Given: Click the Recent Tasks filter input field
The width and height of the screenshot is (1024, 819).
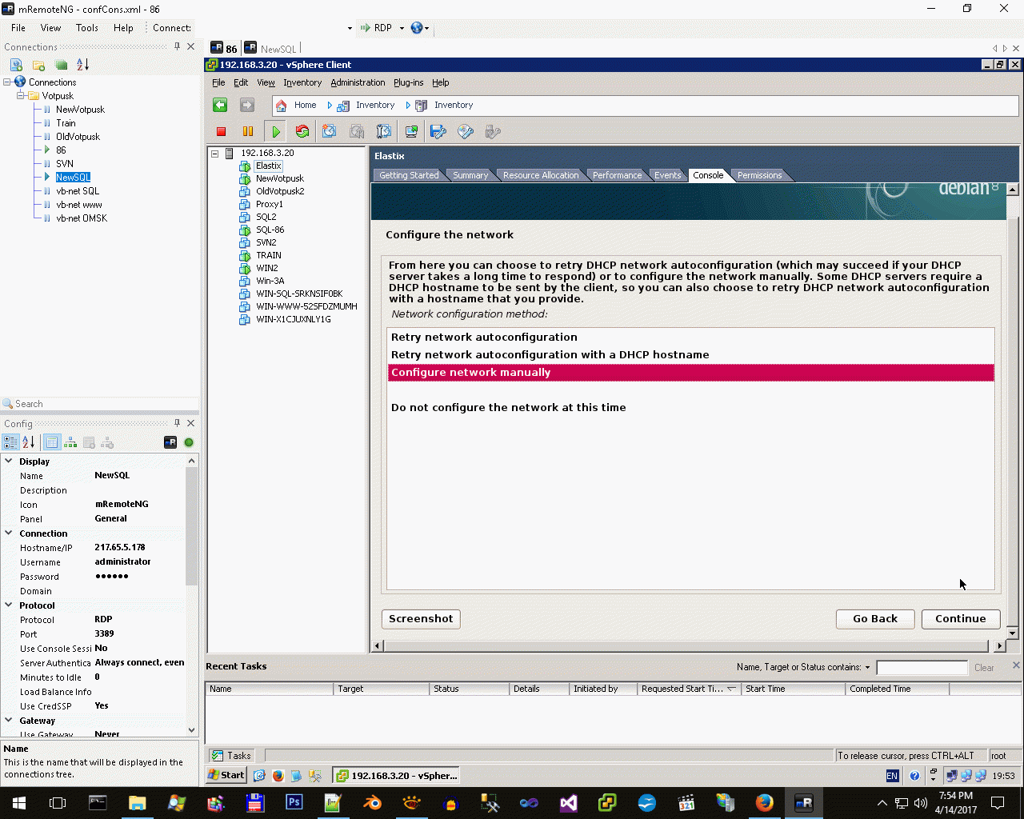Looking at the screenshot, I should pos(922,668).
